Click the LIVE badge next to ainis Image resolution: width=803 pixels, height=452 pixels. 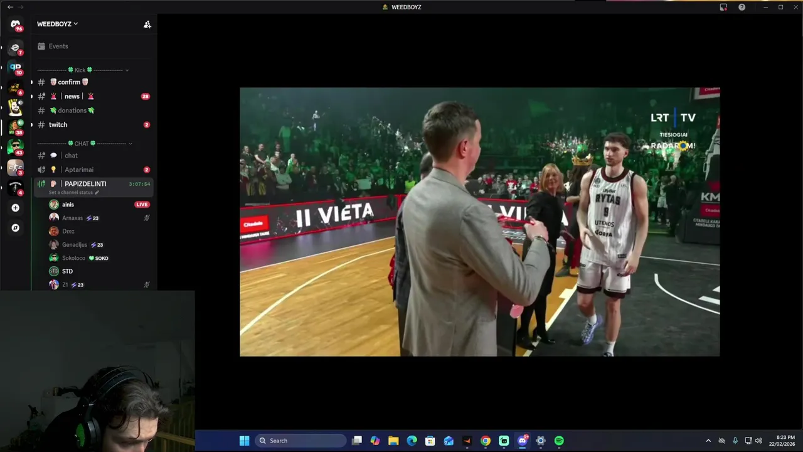pyautogui.click(x=142, y=205)
